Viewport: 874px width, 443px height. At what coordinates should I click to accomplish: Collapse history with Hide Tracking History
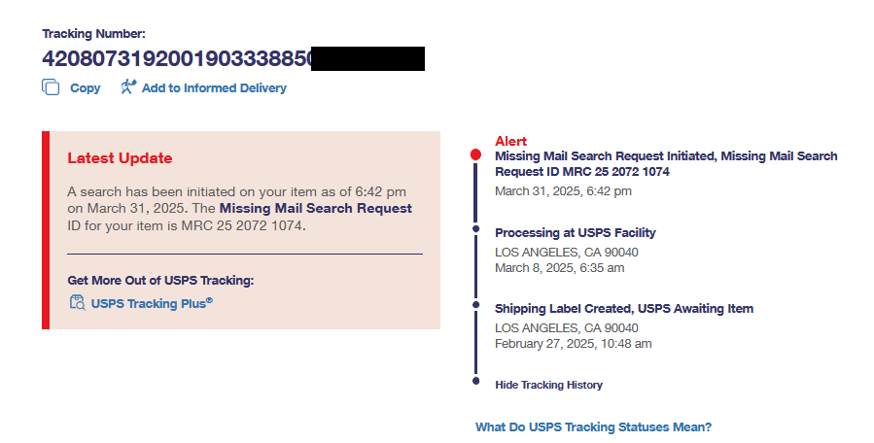pos(548,385)
